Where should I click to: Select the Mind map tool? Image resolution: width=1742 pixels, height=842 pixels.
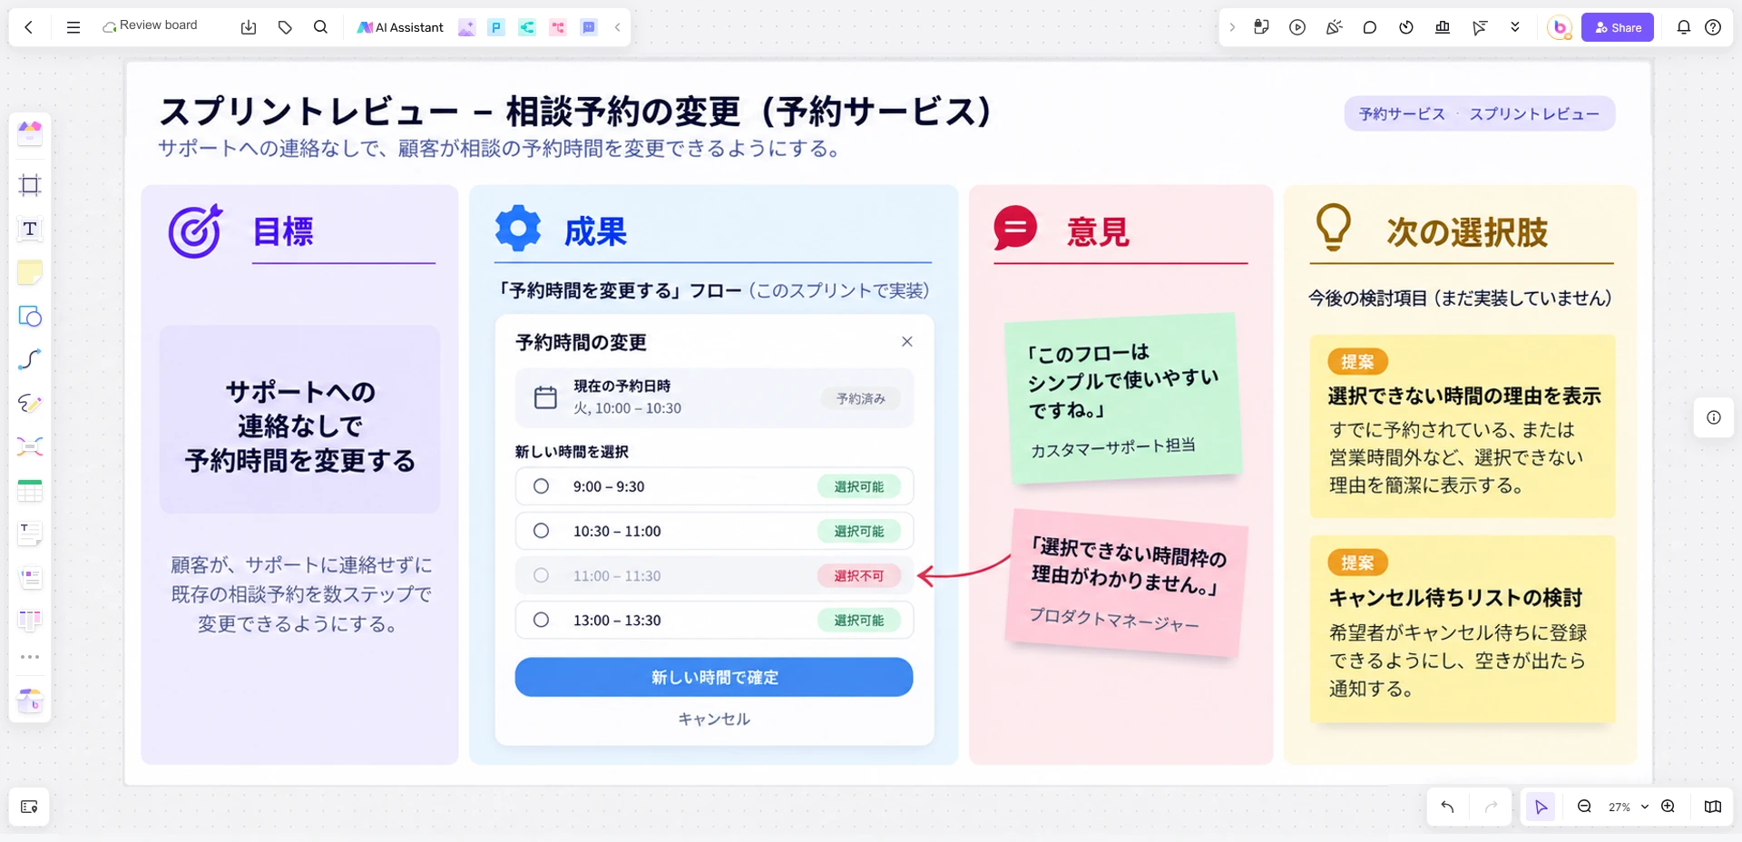(30, 446)
